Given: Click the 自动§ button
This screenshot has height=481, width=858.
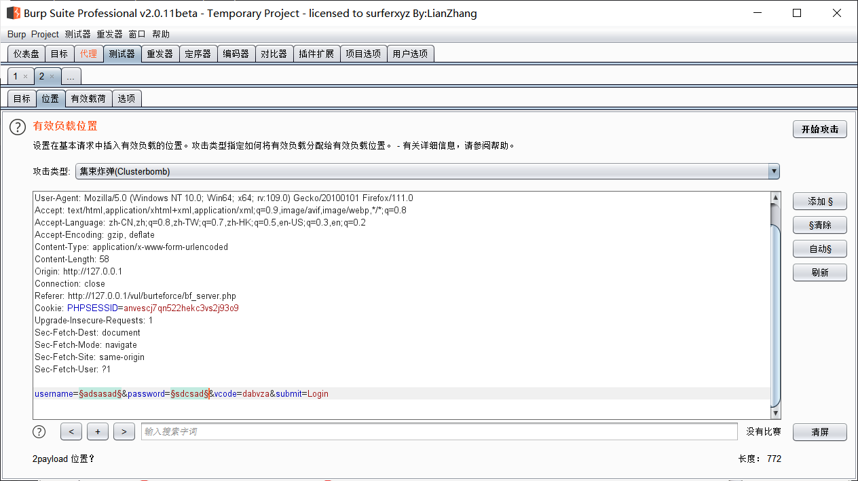Looking at the screenshot, I should [x=819, y=249].
